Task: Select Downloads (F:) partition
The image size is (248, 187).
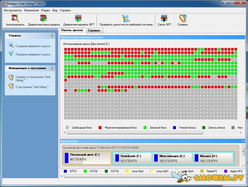Action: (132, 158)
